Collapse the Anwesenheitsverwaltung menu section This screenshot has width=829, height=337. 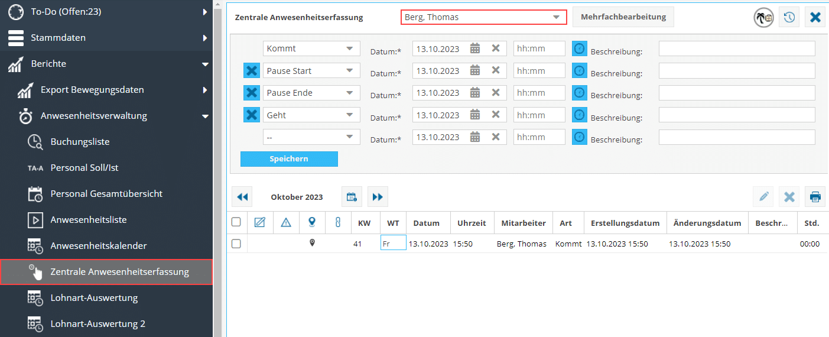[205, 116]
